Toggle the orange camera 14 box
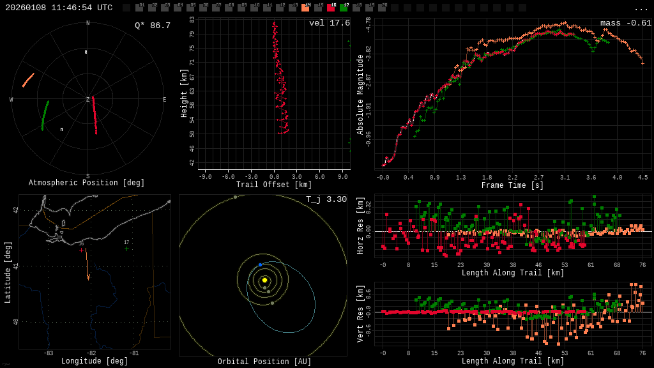The image size is (654, 368). (x=305, y=8)
